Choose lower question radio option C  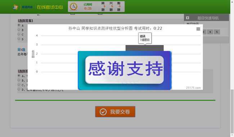tap(19, 85)
